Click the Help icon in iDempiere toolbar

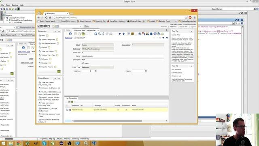pos(70,34)
